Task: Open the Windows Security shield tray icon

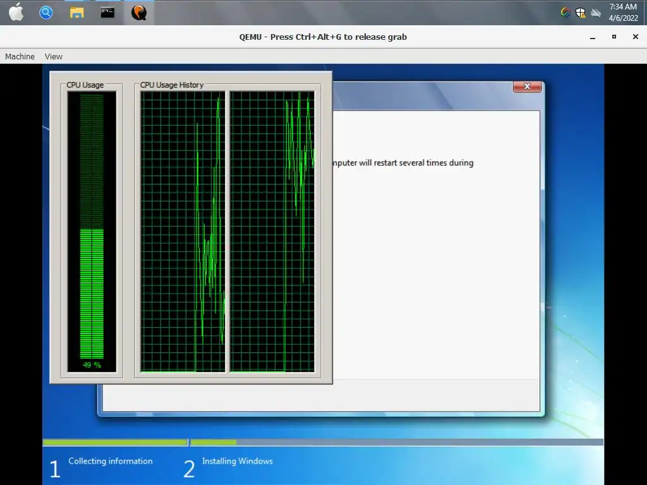Action: pyautogui.click(x=581, y=13)
